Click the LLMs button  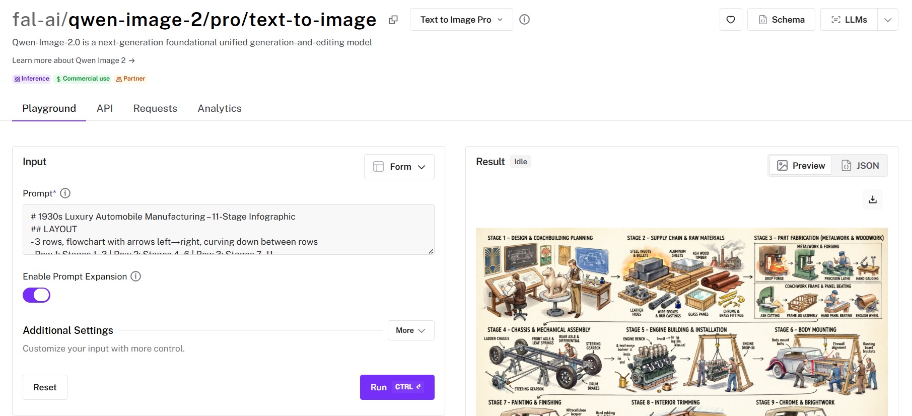[x=849, y=20]
